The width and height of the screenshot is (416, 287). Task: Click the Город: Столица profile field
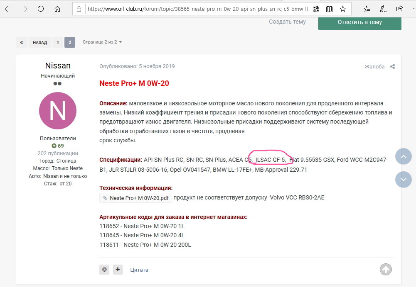[58, 161]
